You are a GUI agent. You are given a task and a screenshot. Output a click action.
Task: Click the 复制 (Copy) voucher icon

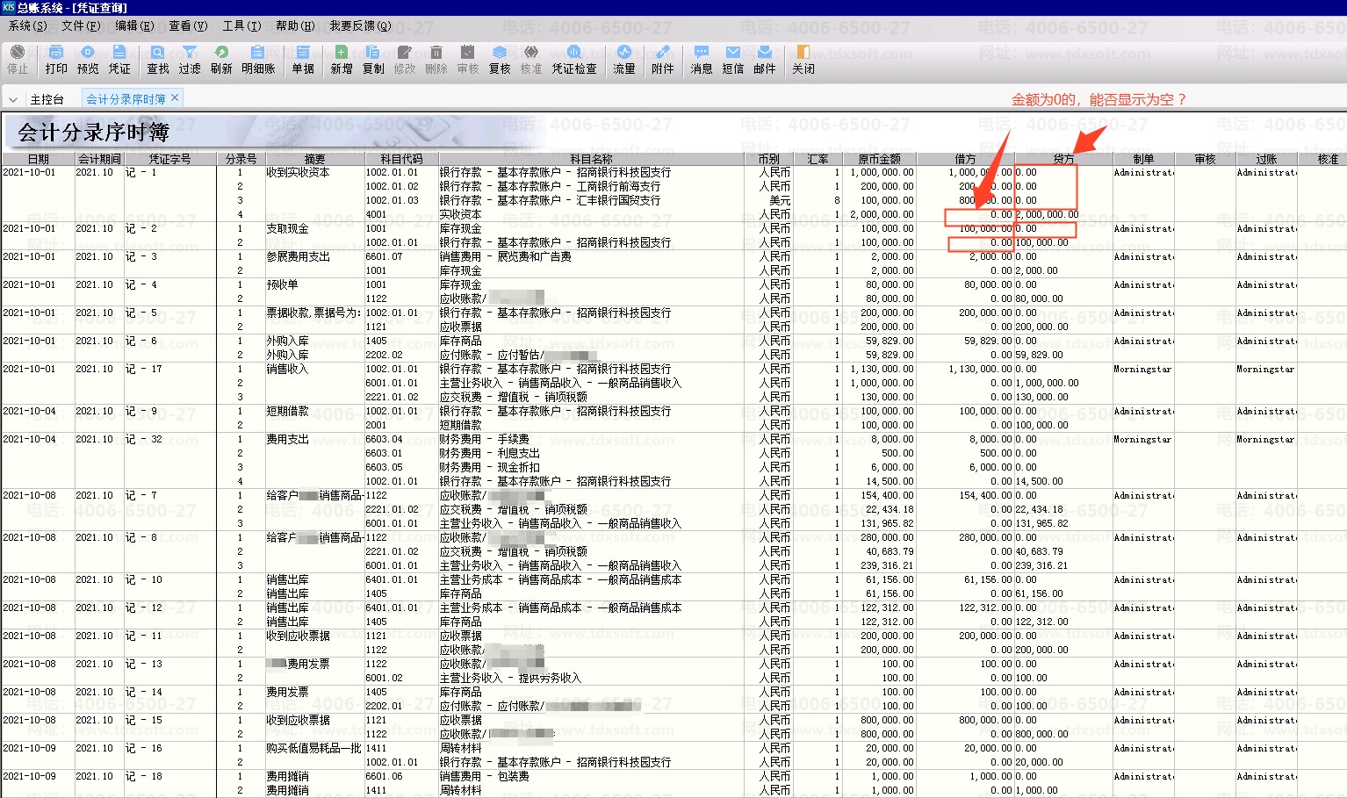(x=373, y=59)
